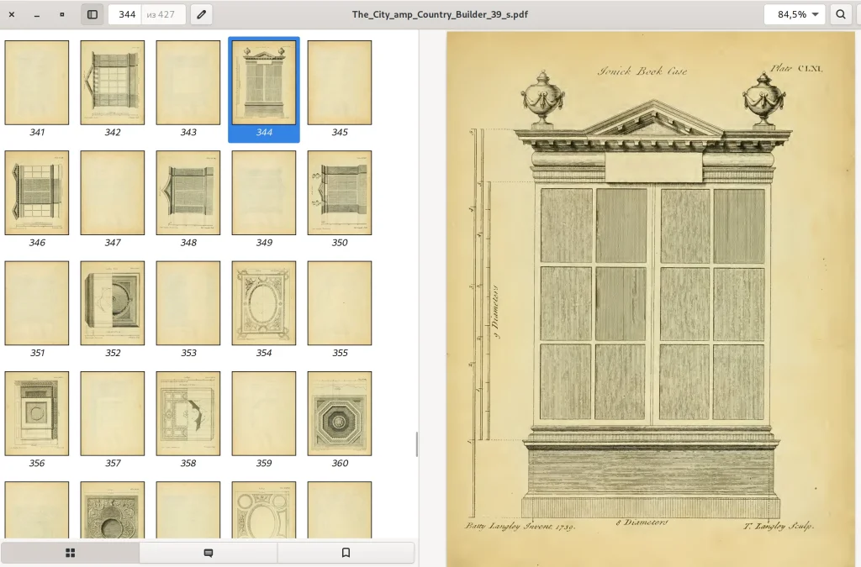Jump to page 352 thumbnail

(113, 302)
